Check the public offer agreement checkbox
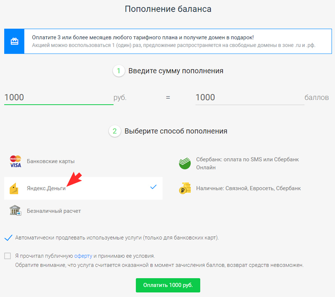 pos(8,256)
